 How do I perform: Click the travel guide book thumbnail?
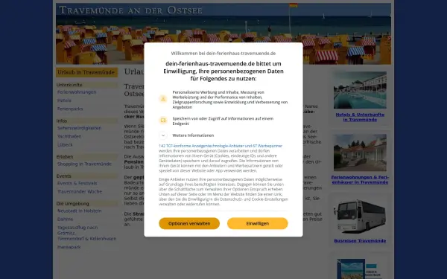[x=359, y=269]
